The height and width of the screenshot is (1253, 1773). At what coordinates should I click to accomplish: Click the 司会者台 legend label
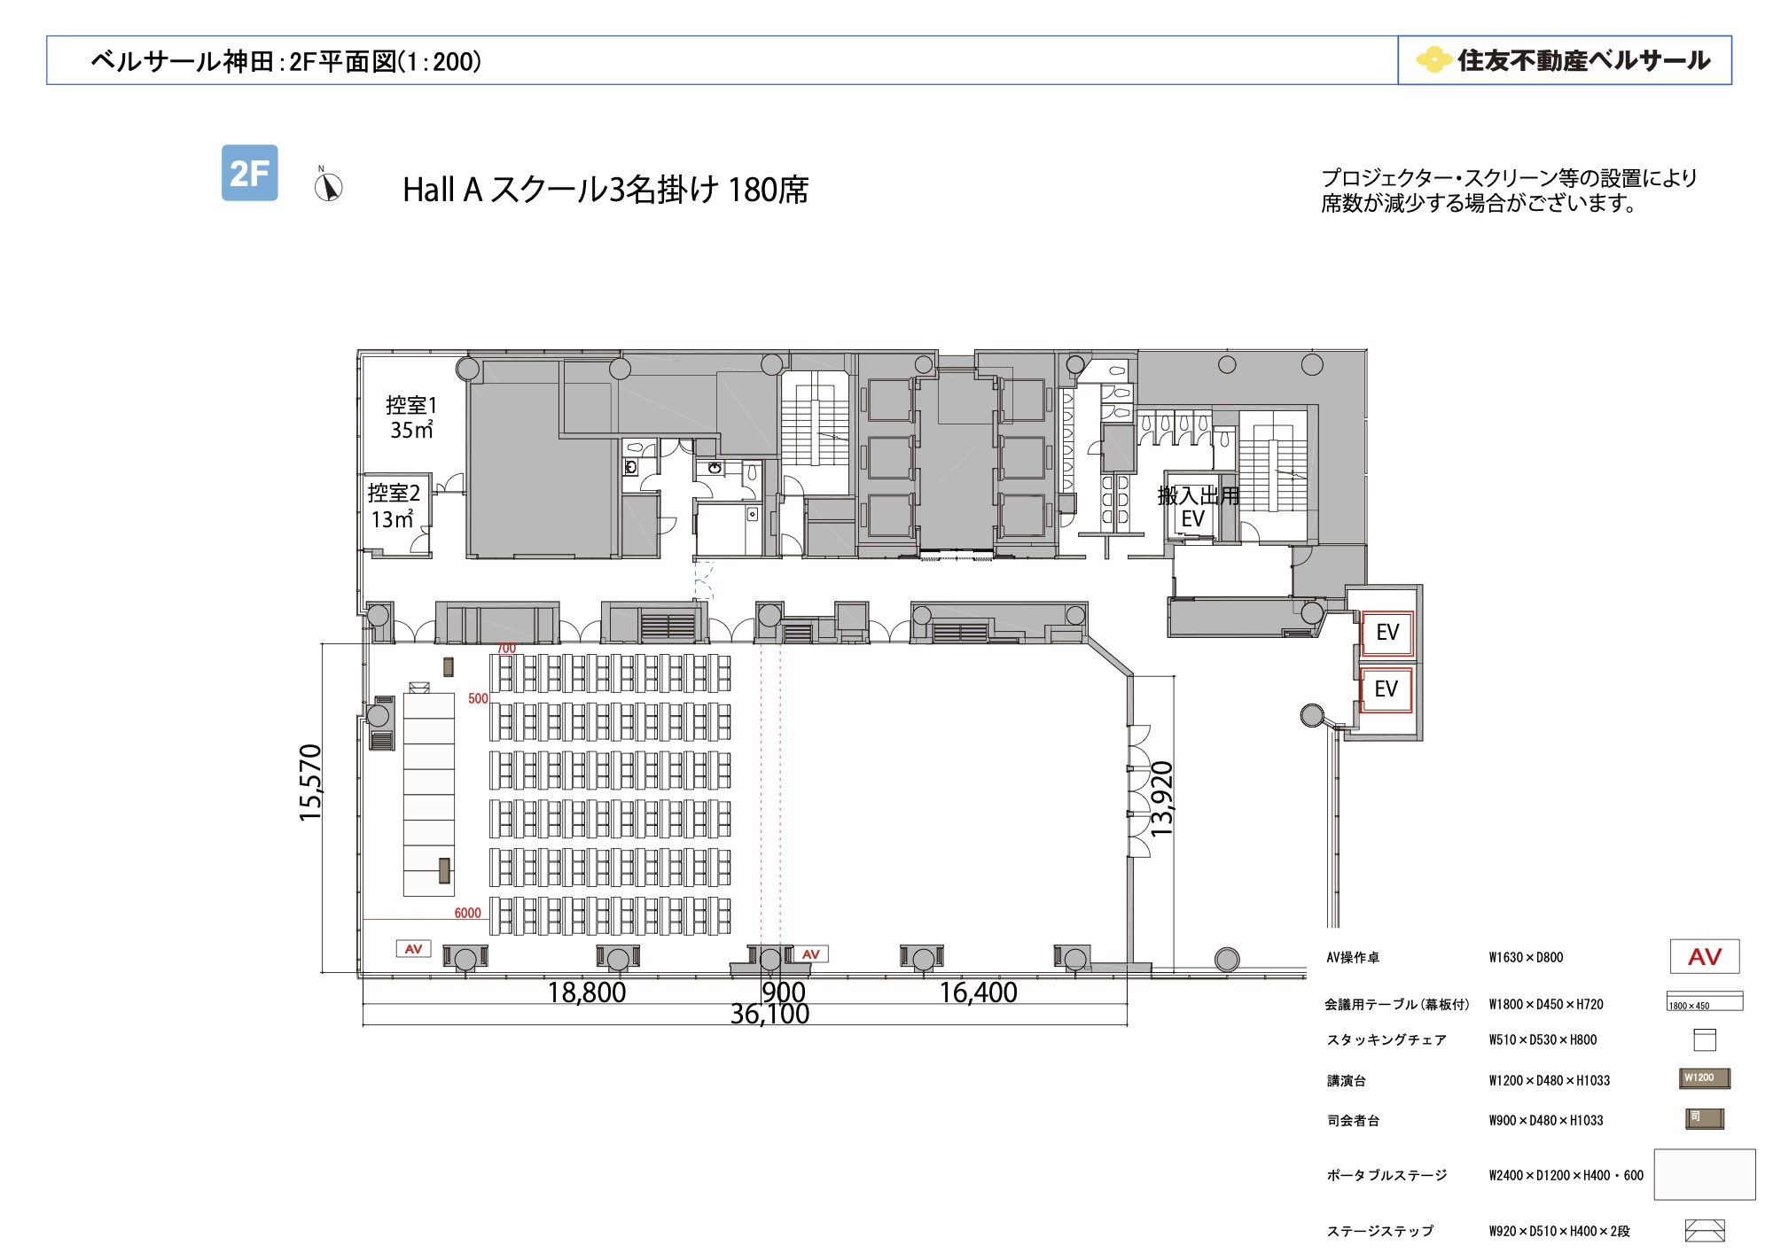point(1353,1120)
